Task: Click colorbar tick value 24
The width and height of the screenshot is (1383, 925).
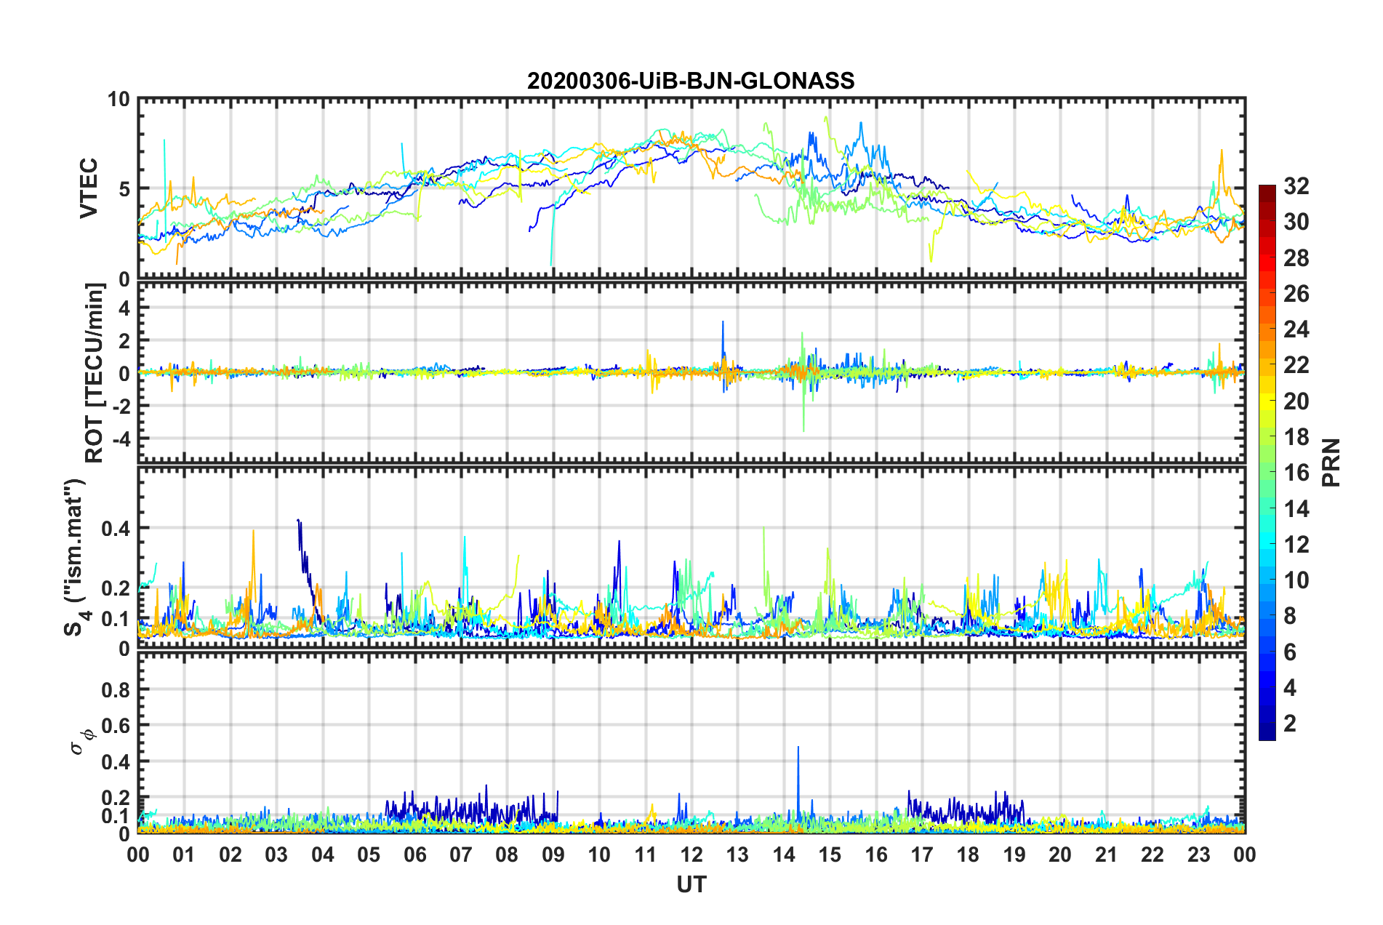Action: 1296,329
